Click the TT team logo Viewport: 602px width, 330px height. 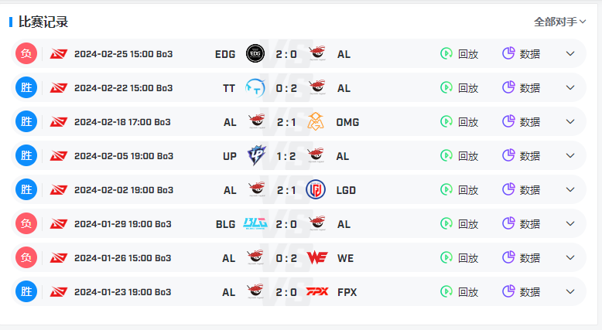[255, 88]
